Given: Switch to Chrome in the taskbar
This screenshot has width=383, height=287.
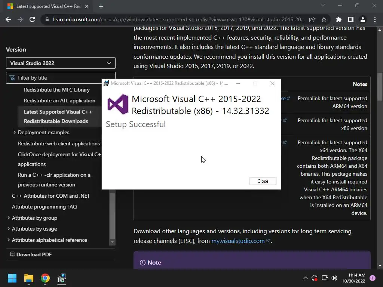Looking at the screenshot, I should [45, 278].
